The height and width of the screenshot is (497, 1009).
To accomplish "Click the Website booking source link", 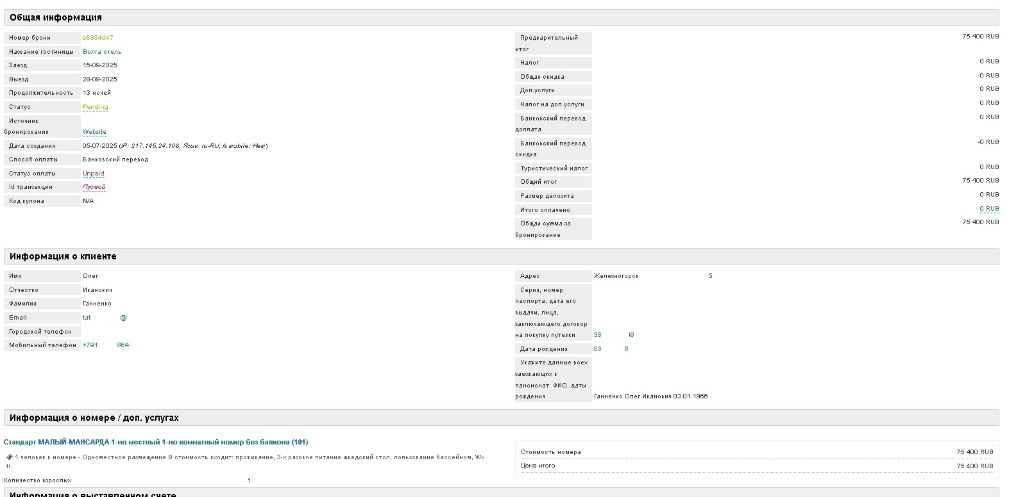I will pyautogui.click(x=94, y=132).
